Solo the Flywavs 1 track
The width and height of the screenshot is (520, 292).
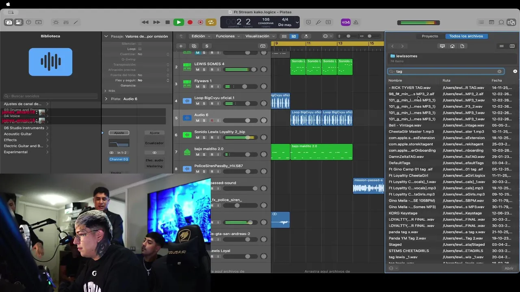click(204, 86)
